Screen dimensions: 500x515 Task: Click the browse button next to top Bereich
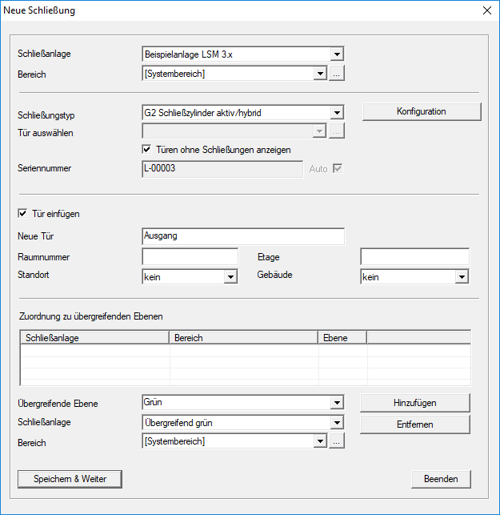(x=337, y=74)
